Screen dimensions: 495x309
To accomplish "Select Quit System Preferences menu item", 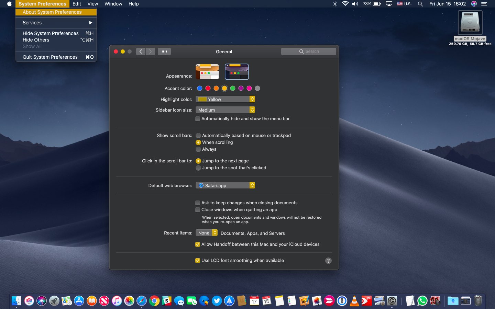I will coord(50,57).
